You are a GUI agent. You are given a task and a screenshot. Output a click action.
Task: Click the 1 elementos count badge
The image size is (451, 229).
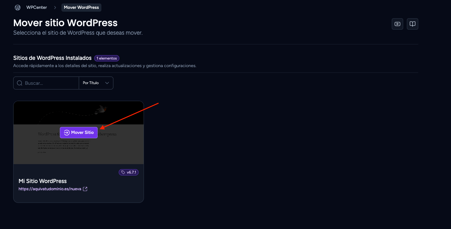coord(107,58)
